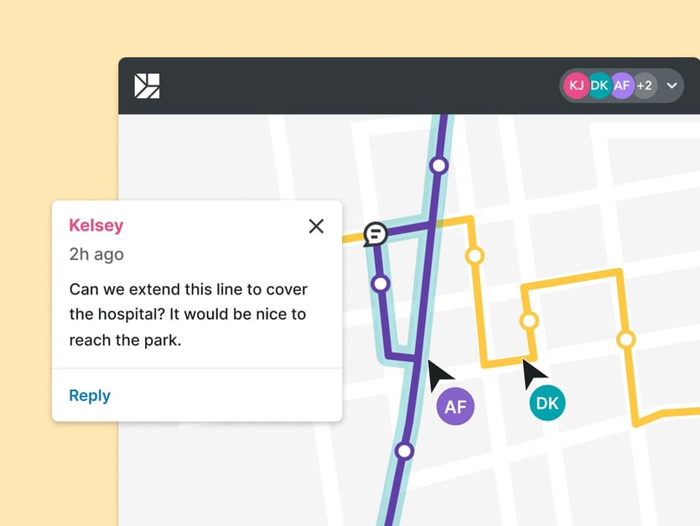Expand the collaborators dropdown chevron
Viewport: 700px width, 526px height.
coord(671,86)
